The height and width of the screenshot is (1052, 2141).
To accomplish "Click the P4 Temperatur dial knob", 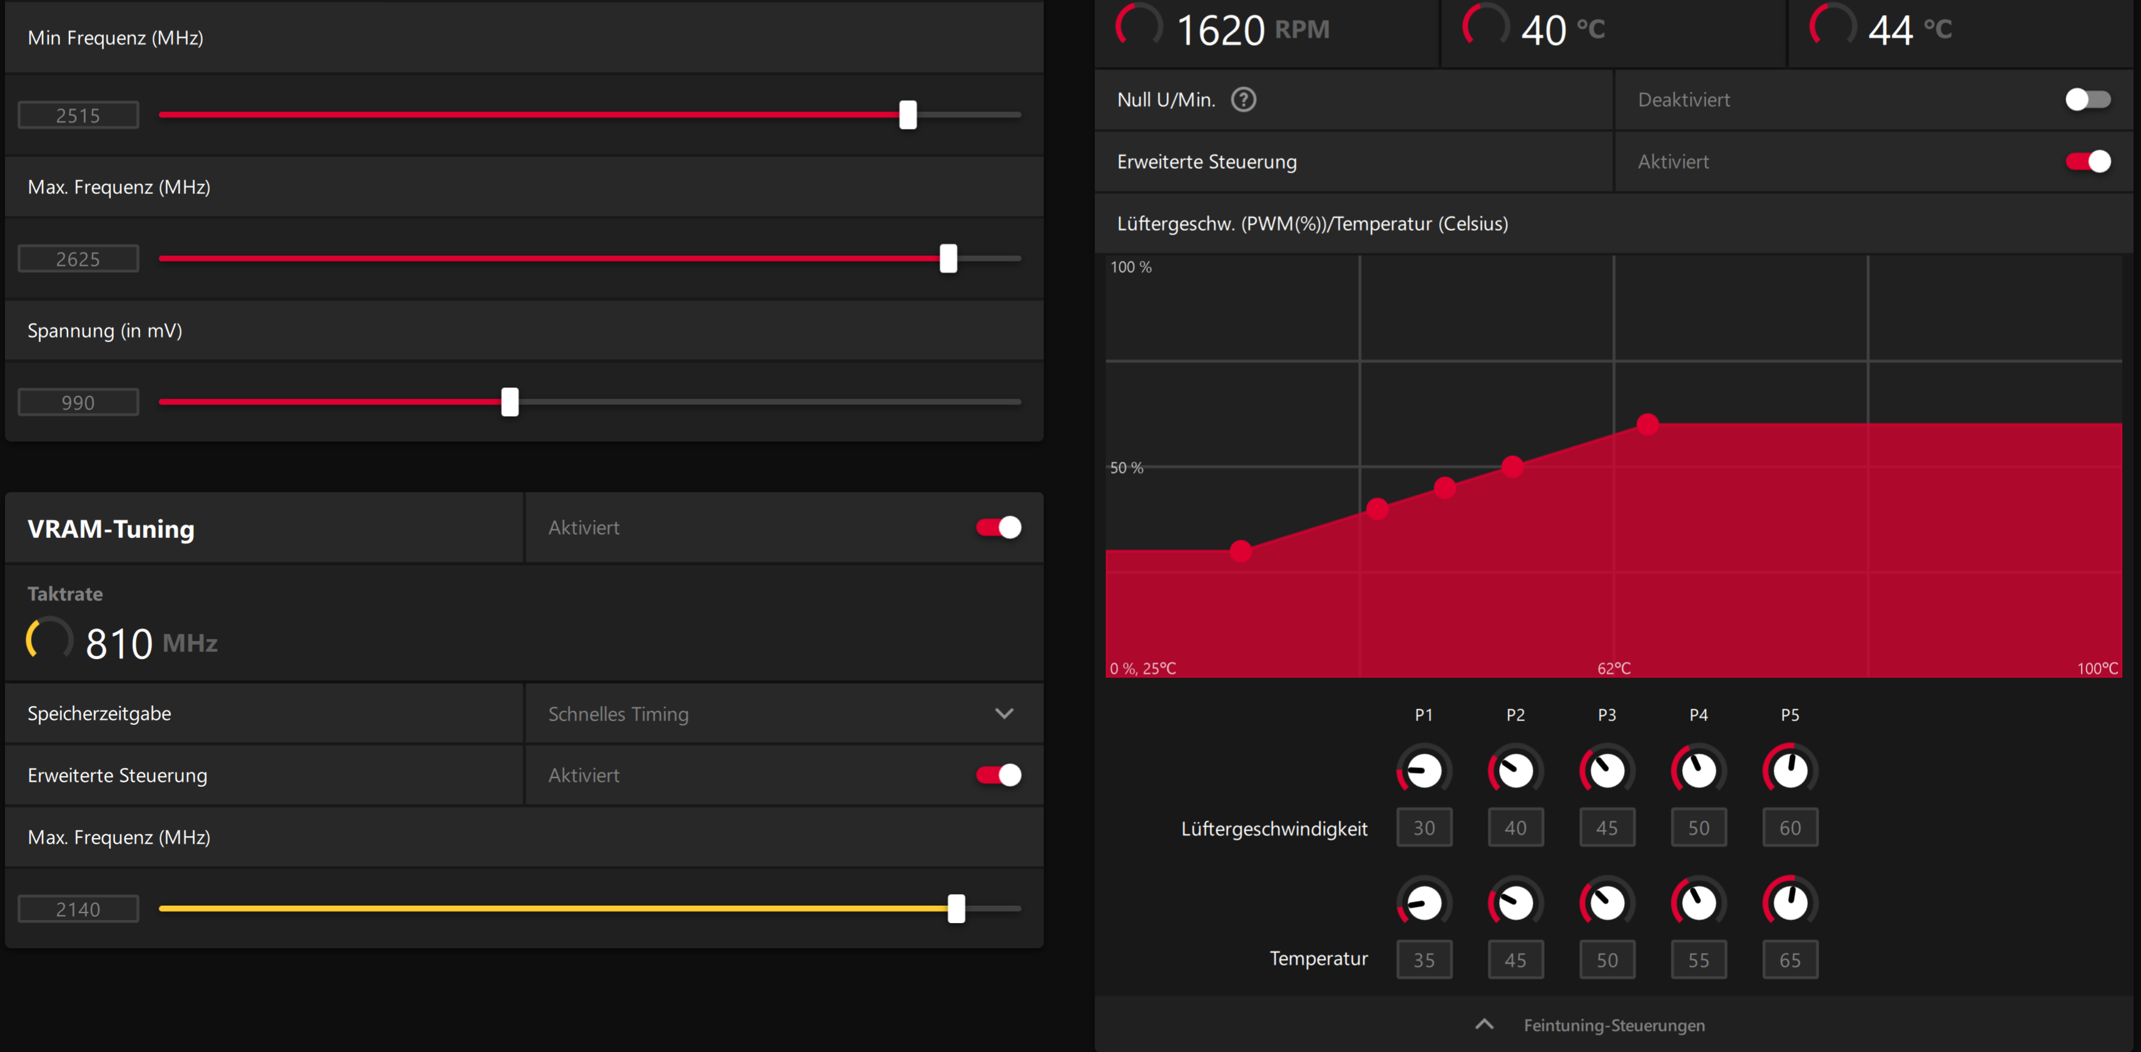I will click(x=1698, y=903).
